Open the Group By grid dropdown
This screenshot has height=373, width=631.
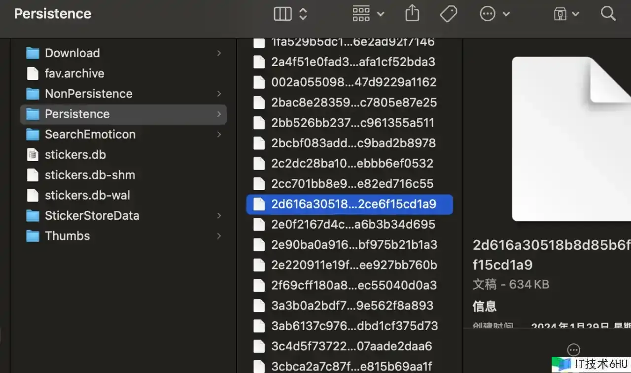point(368,14)
